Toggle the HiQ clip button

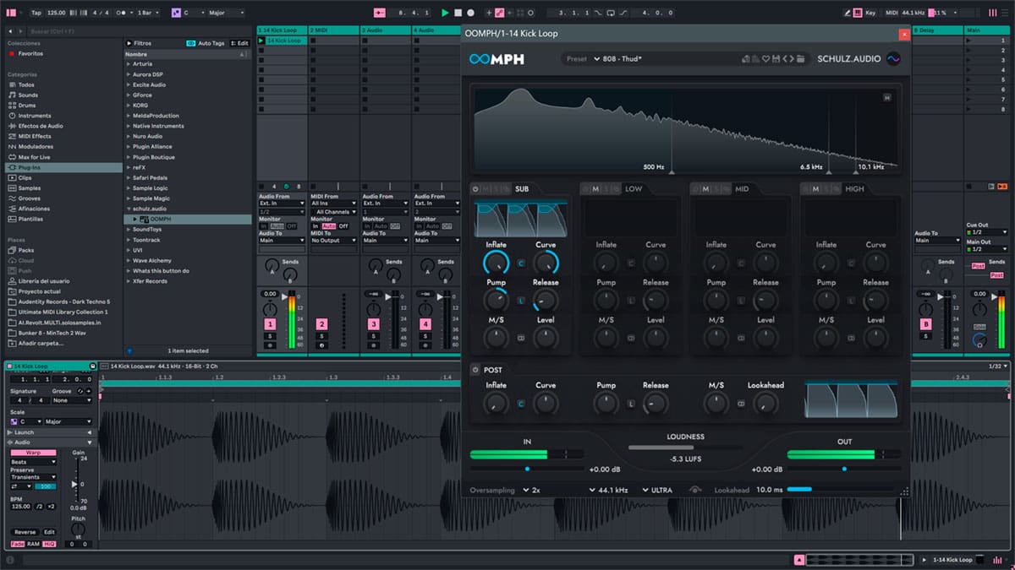49,544
